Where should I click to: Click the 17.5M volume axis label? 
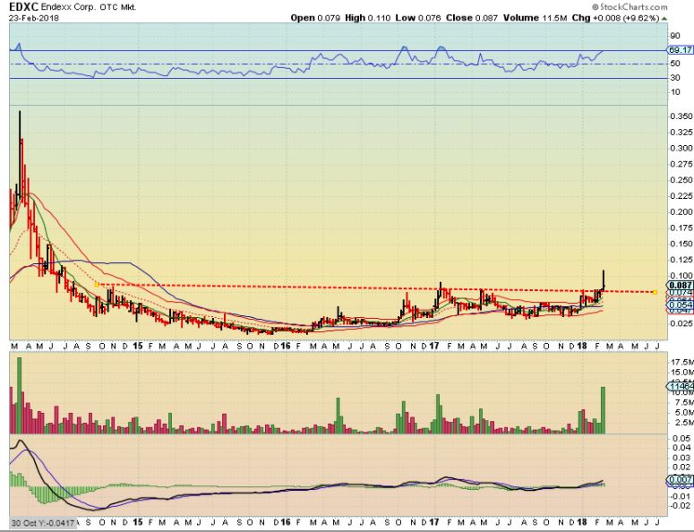[x=682, y=362]
